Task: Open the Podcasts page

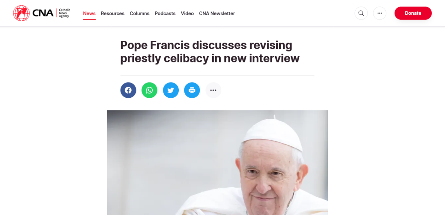Action: pos(165,13)
